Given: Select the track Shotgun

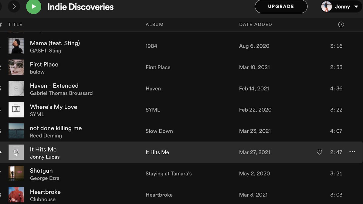Looking at the screenshot, I should tap(41, 171).
